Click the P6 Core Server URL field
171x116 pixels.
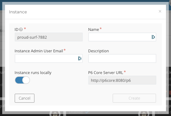(x=122, y=80)
